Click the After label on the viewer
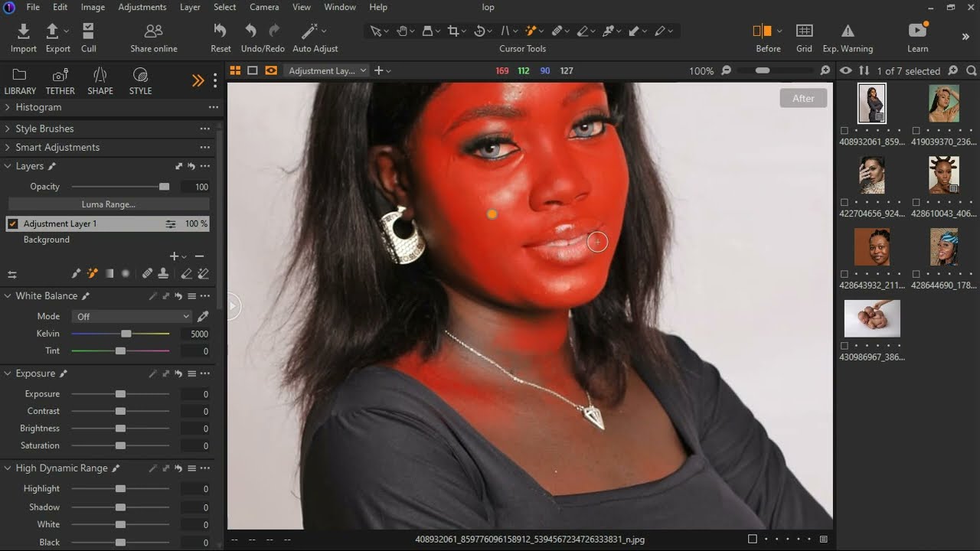Screen dimensions: 980x551 pyautogui.click(x=803, y=98)
